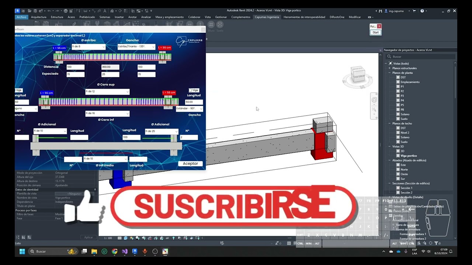Open the Estructura ribbon tab
The width and height of the screenshot is (472, 265).
click(x=57, y=17)
